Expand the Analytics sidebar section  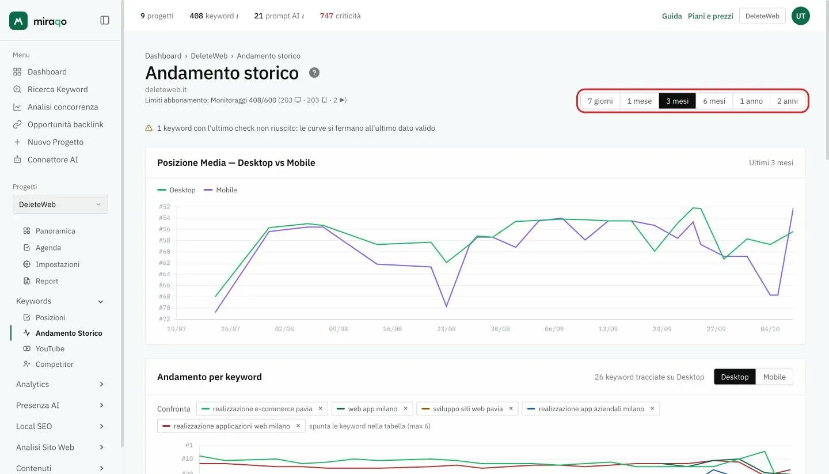101,384
